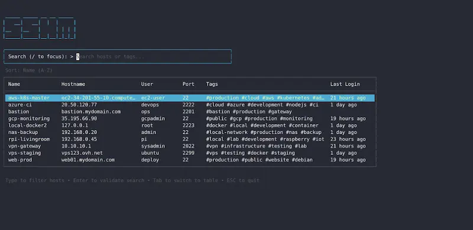Screen dimensions: 473x230
Task: Click the ec2-34-201-55-10.compute hostname
Action: [98, 98]
